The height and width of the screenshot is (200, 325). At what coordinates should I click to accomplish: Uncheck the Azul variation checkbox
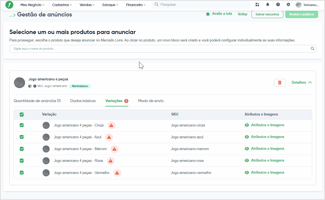[22, 137]
